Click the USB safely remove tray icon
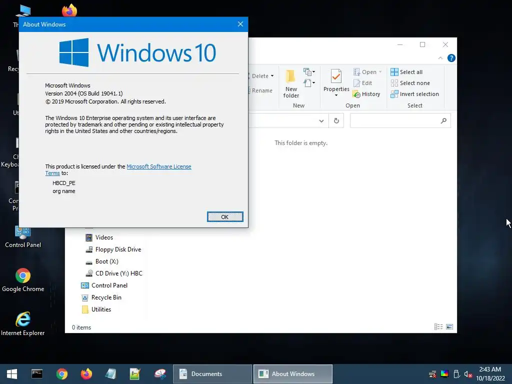This screenshot has width=512, height=384. click(x=456, y=374)
